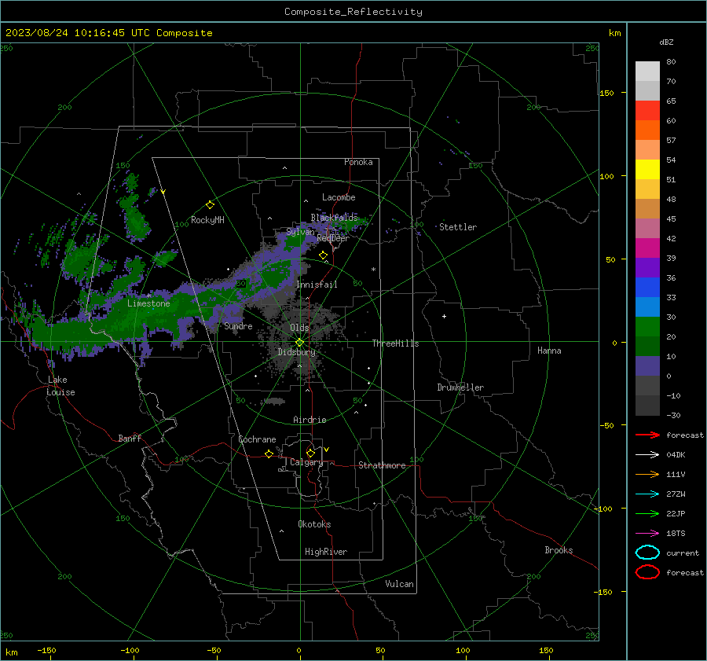Image resolution: width=707 pixels, height=661 pixels.
Task: Click the red forecast arrow legend icon
Action: pos(647,435)
